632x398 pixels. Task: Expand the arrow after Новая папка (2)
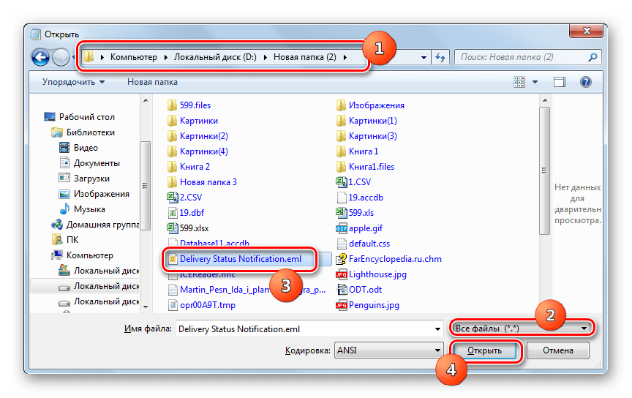pyautogui.click(x=345, y=57)
